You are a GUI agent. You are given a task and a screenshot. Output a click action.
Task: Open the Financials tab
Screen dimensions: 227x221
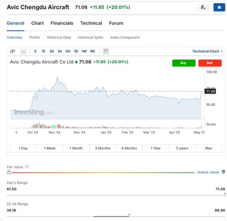[62, 23]
